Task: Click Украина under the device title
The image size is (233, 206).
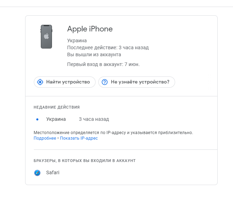Action: [77, 41]
